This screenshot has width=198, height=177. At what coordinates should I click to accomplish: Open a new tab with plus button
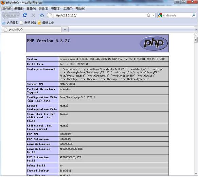coord(65,30)
